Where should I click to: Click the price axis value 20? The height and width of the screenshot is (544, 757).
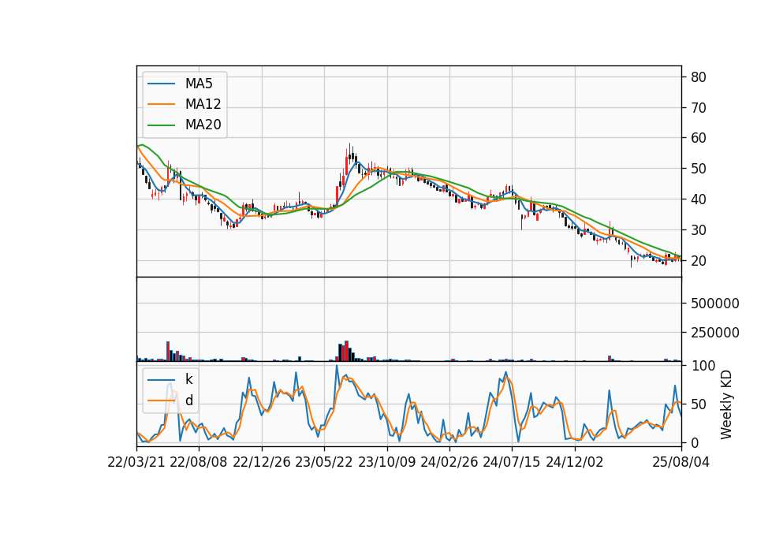click(699, 261)
